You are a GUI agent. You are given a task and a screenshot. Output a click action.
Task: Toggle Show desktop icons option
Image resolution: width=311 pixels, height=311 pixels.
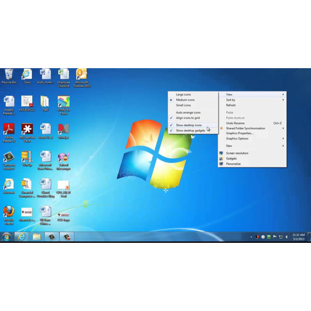click(193, 125)
